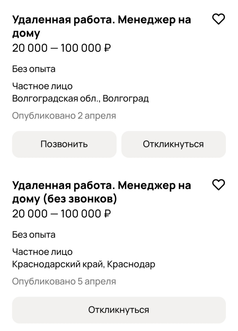The height and width of the screenshot is (331, 238).
Task: Tap the location 'Краснодарский край, Краснодар'
Action: pyautogui.click(x=84, y=264)
